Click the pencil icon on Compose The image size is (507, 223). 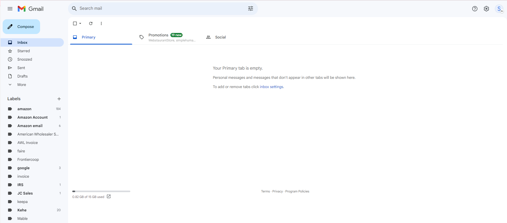coord(10,27)
